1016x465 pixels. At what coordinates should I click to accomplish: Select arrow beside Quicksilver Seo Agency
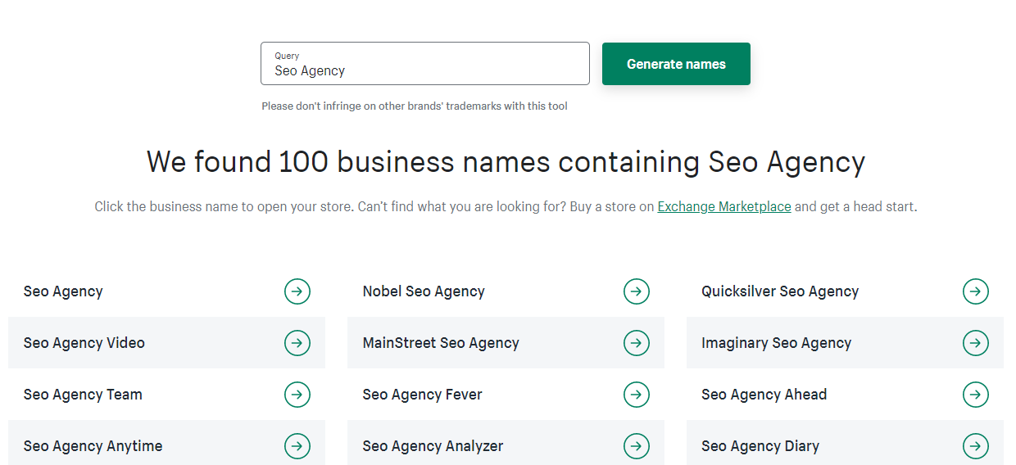pyautogui.click(x=975, y=291)
